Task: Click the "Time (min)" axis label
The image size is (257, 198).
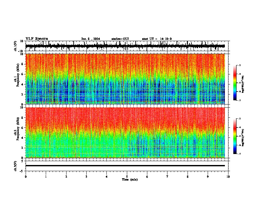Action: pyautogui.click(x=130, y=180)
